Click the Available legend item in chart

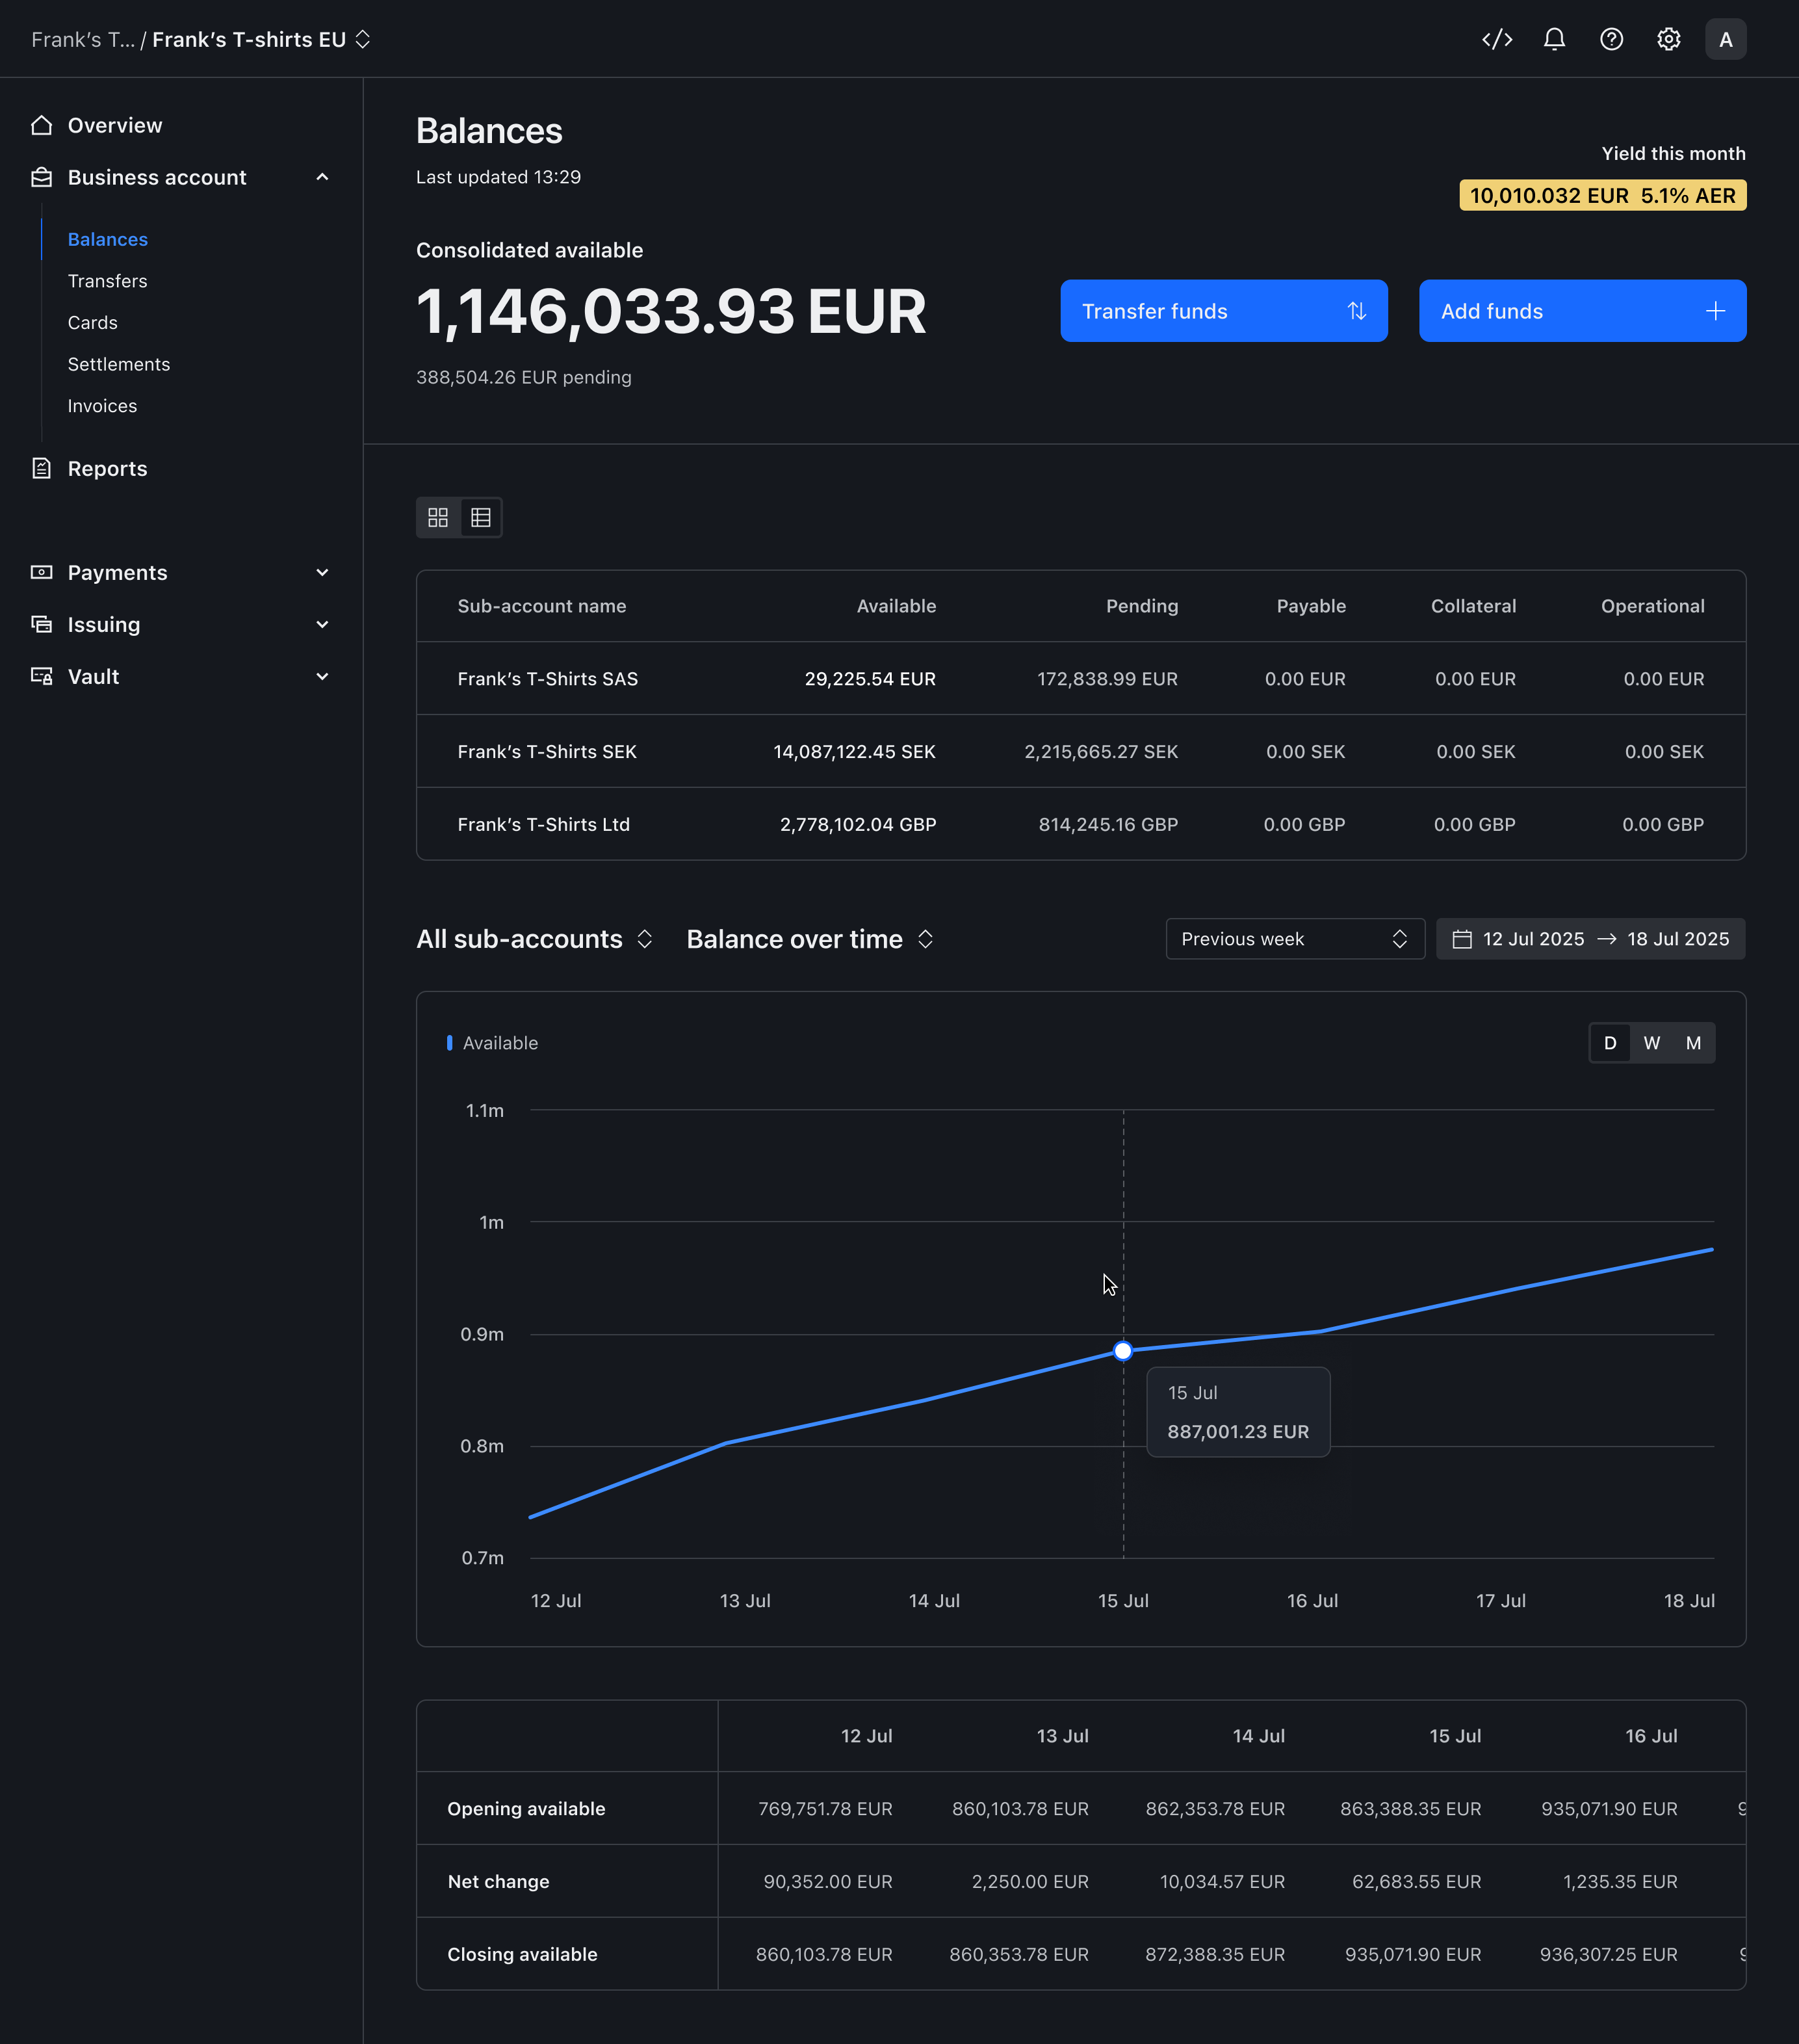click(492, 1043)
